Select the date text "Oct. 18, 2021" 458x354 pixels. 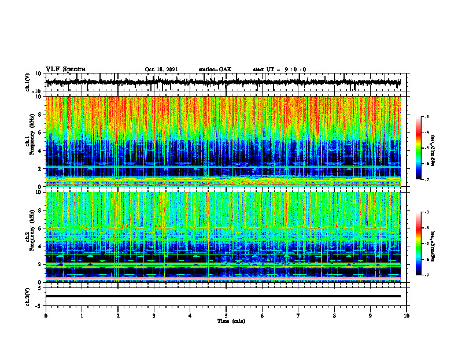(161, 69)
